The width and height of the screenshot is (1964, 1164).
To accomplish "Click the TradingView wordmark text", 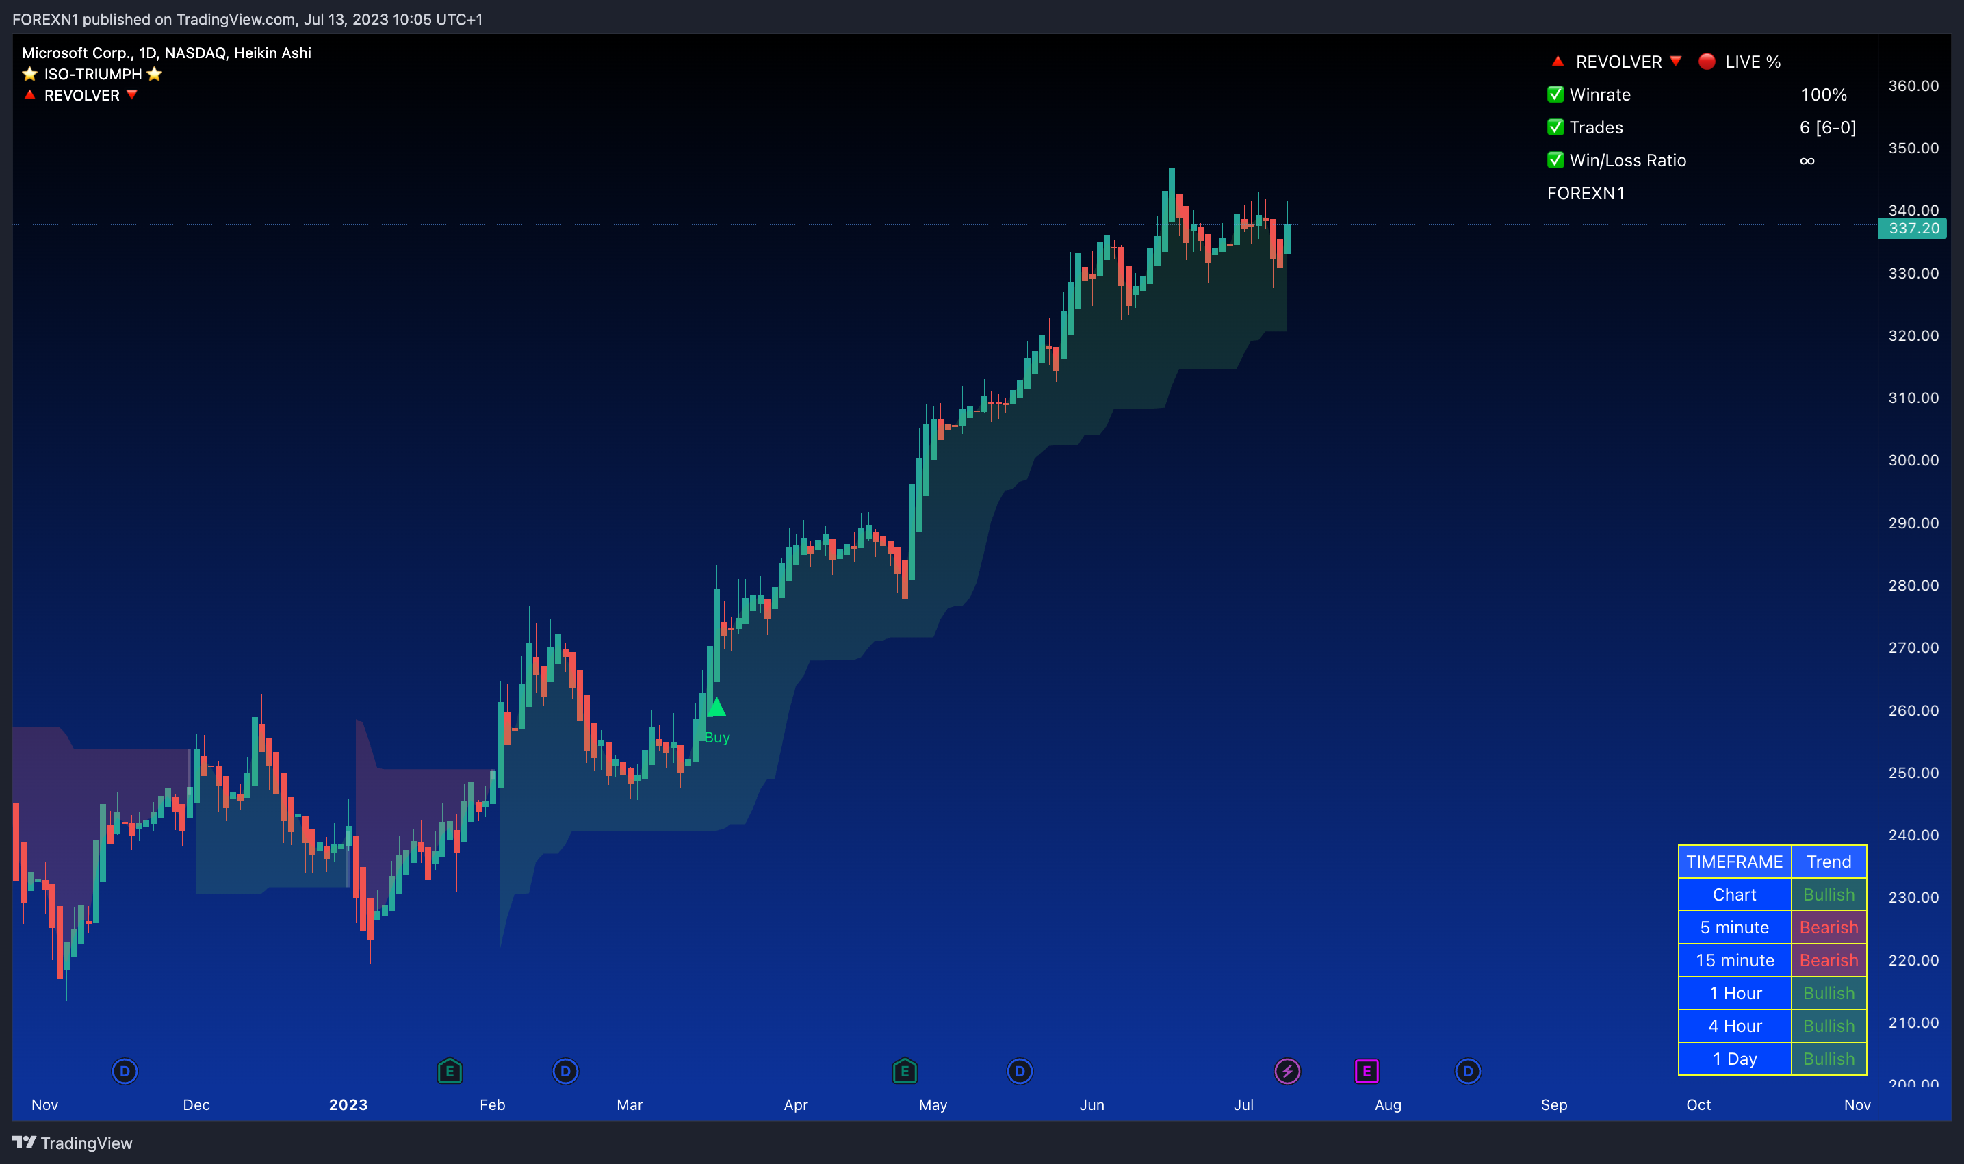I will click(x=86, y=1143).
